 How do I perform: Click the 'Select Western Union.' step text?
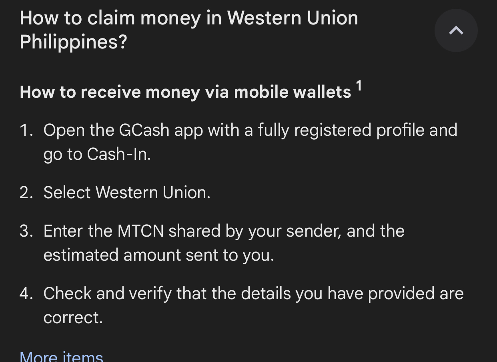126,193
